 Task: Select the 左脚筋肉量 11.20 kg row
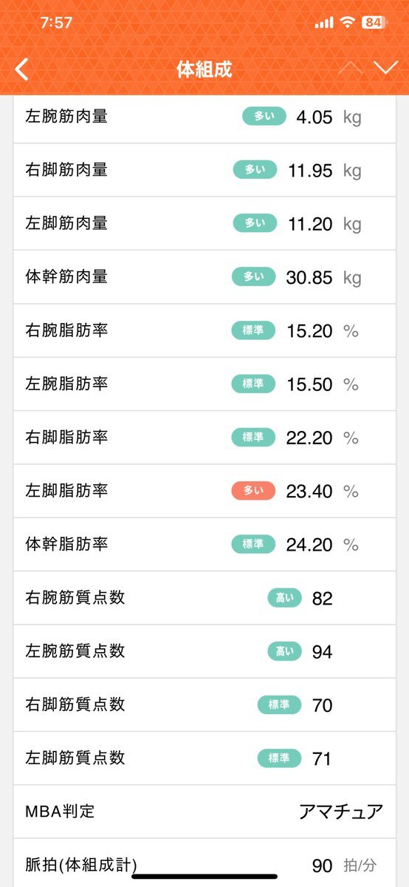pyautogui.click(x=205, y=223)
